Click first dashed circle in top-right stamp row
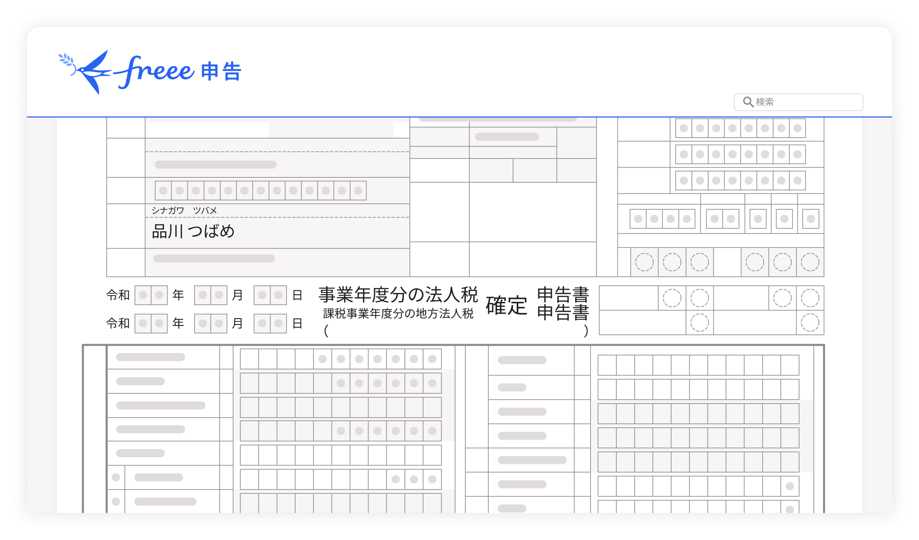This screenshot has height=540, width=919. (x=644, y=262)
